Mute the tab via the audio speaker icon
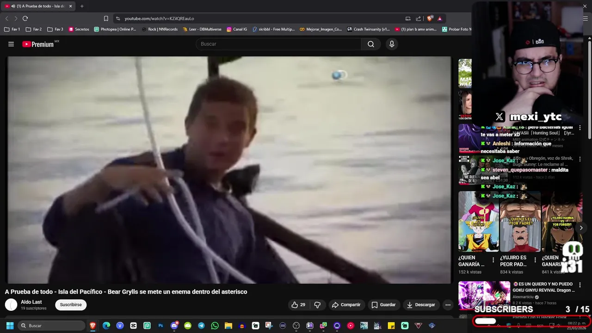The image size is (592, 333). [x=13, y=6]
